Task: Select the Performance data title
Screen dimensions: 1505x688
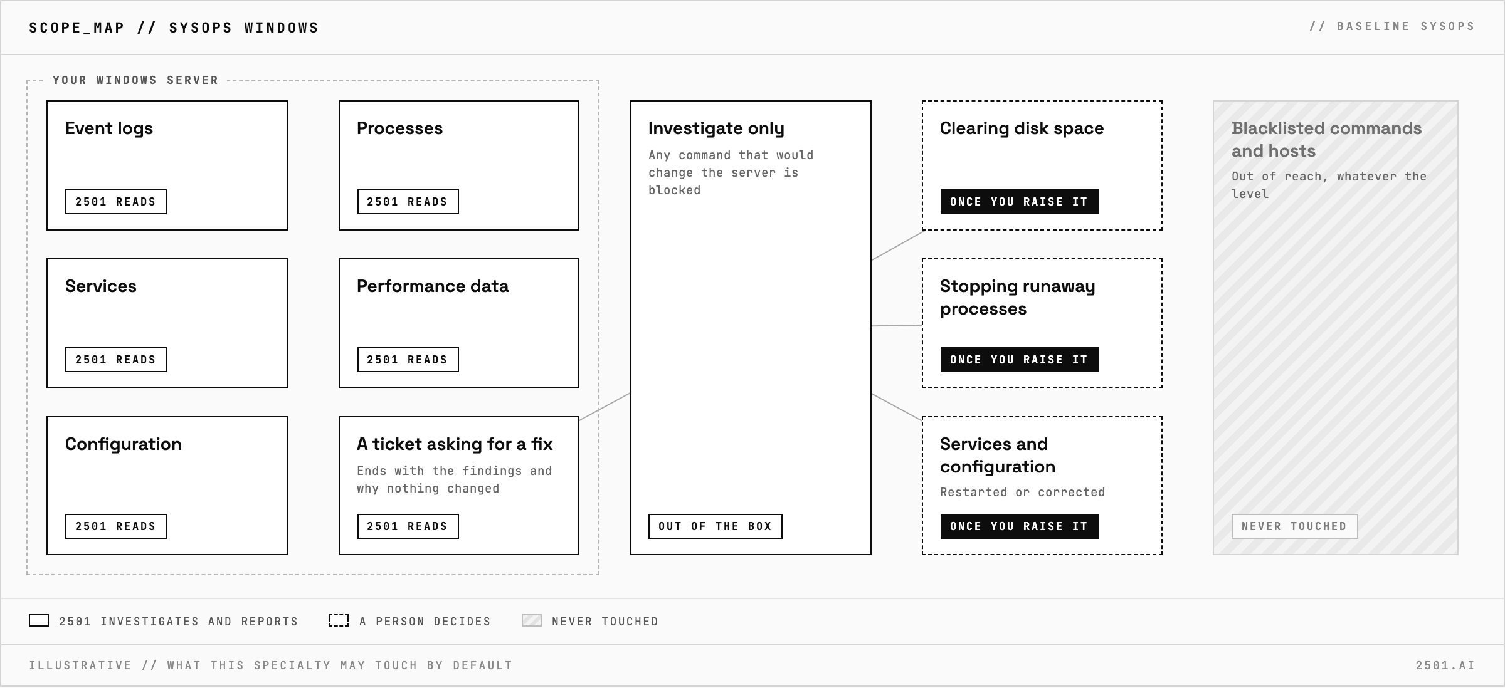Action: pos(433,286)
